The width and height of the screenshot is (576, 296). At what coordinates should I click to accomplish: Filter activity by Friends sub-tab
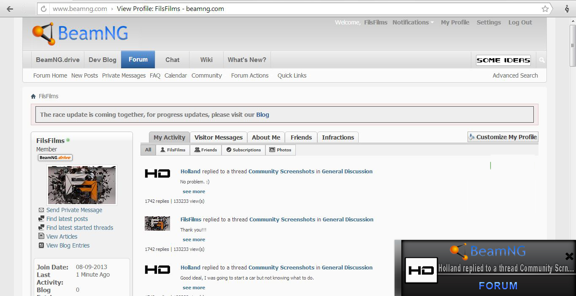(x=206, y=150)
